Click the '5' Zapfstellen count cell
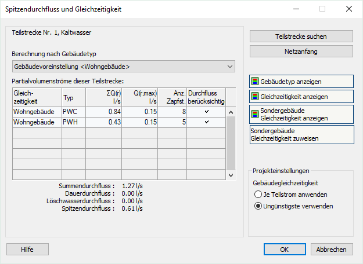 [172, 122]
